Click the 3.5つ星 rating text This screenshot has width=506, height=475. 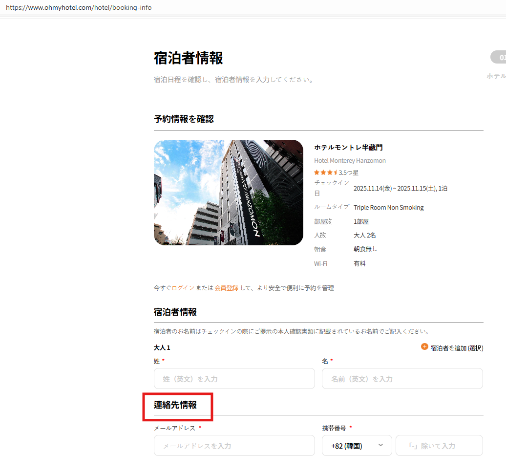(349, 173)
